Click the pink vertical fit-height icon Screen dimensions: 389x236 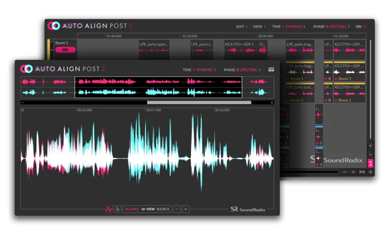370,163
